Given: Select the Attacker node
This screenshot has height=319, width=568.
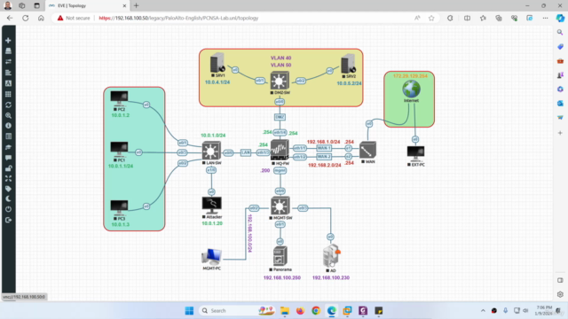Looking at the screenshot, I should coord(211,206).
